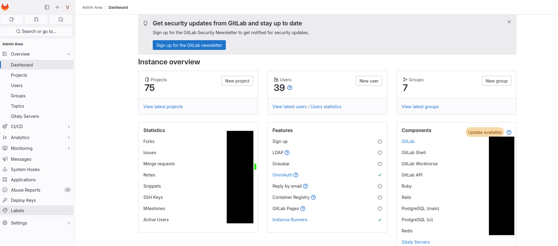Click the help icon next to LDAP
Image resolution: width=558 pixels, height=246 pixels.
click(x=287, y=153)
